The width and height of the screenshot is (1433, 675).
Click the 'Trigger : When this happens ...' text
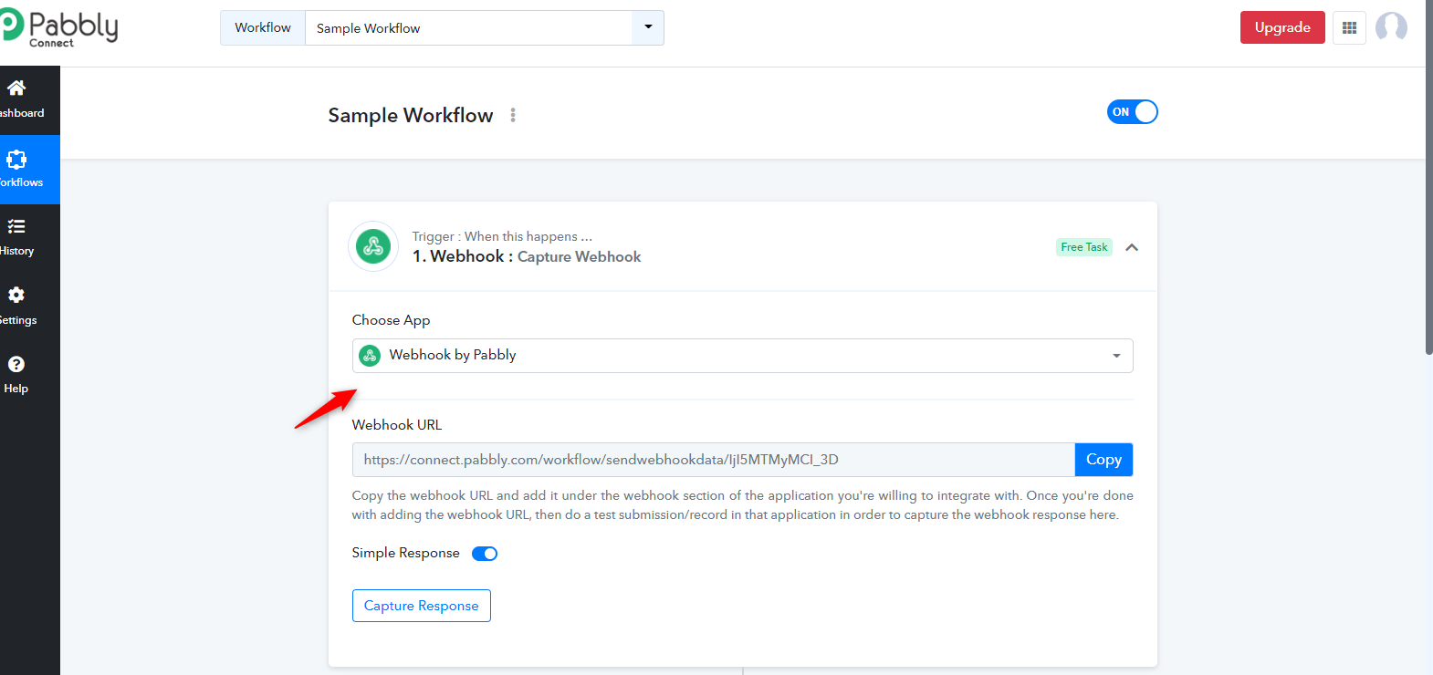pos(502,236)
